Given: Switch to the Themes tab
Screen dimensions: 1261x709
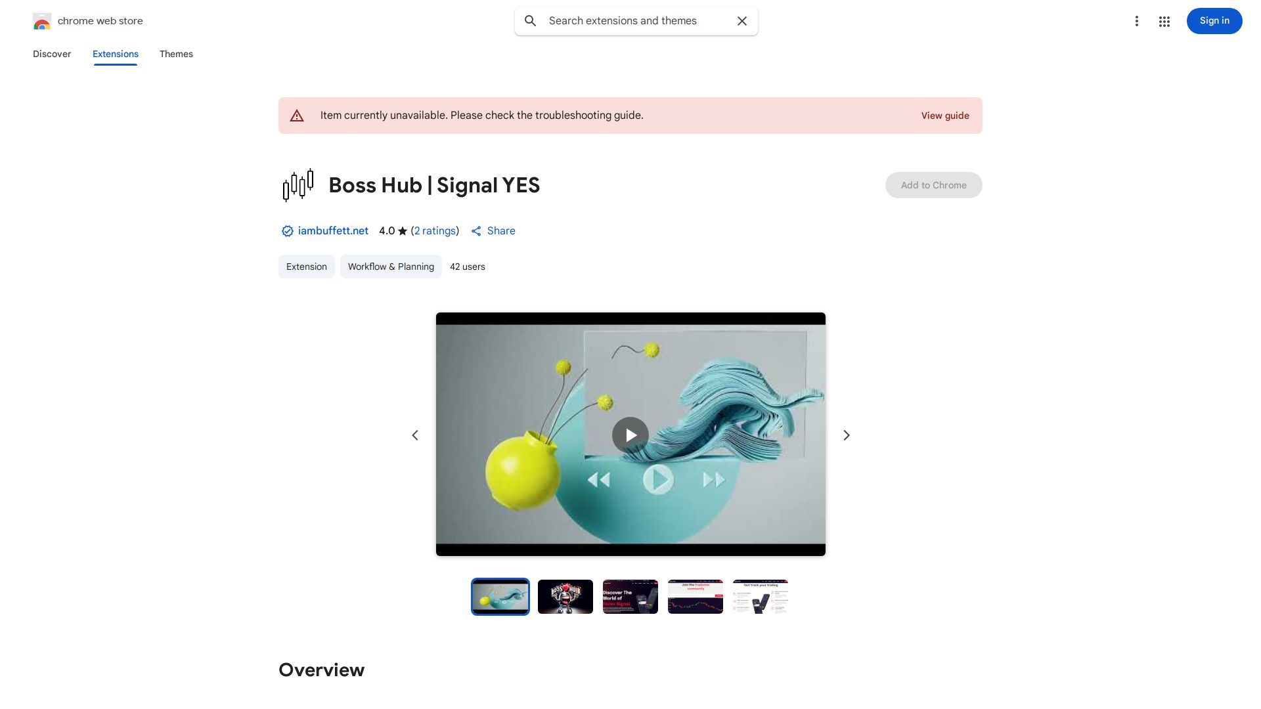Looking at the screenshot, I should [x=176, y=54].
